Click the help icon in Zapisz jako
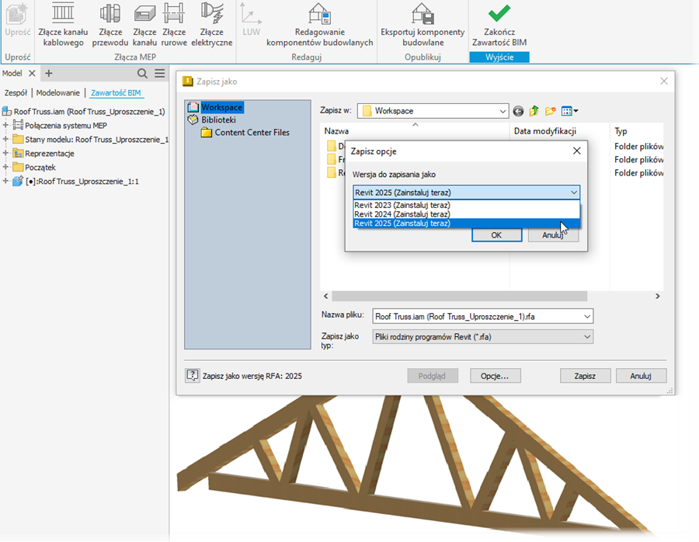This screenshot has width=699, height=542. 192,375
